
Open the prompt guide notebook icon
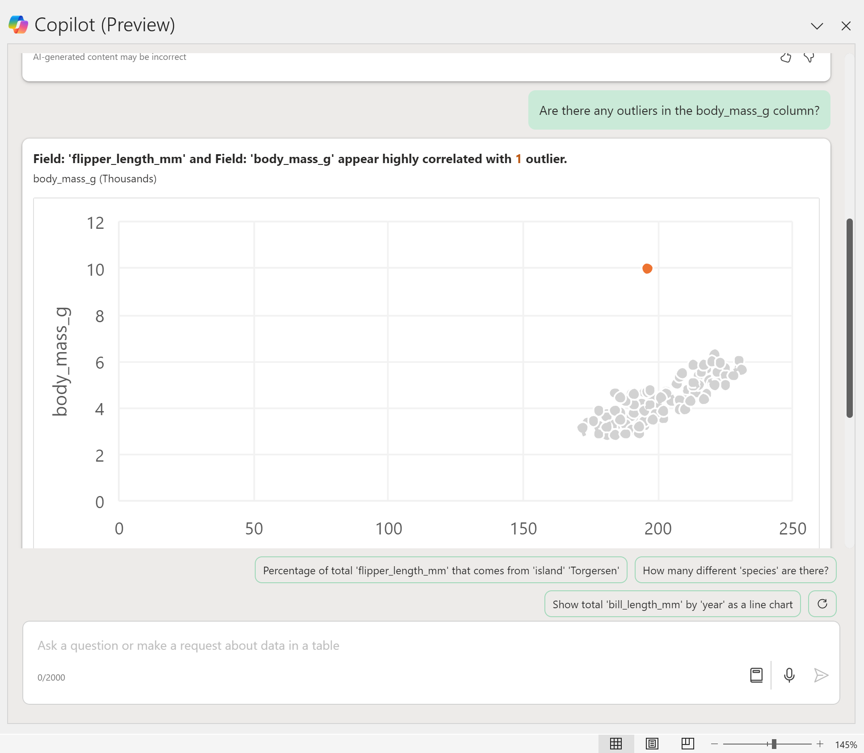click(x=756, y=675)
